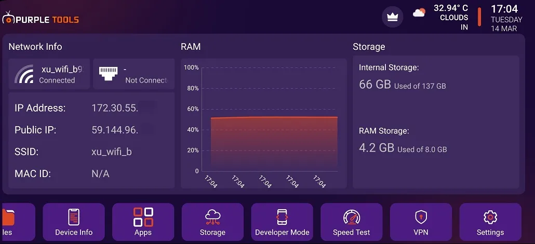
Task: Click the cloudy weather icon
Action: (x=419, y=13)
